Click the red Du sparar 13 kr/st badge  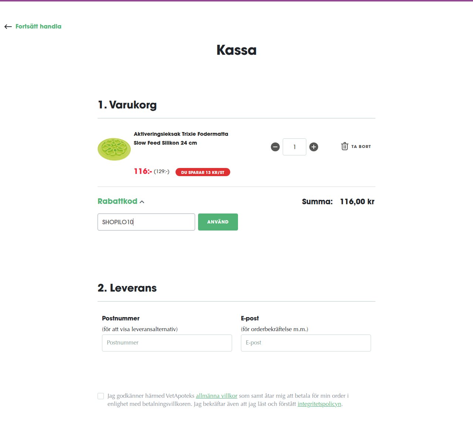pos(203,172)
